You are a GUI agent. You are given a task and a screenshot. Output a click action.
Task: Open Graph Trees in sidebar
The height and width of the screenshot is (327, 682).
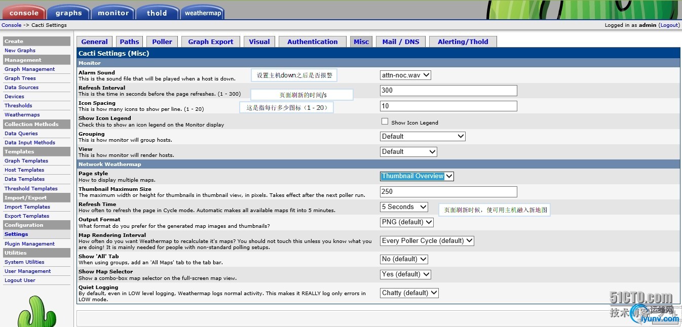point(20,78)
